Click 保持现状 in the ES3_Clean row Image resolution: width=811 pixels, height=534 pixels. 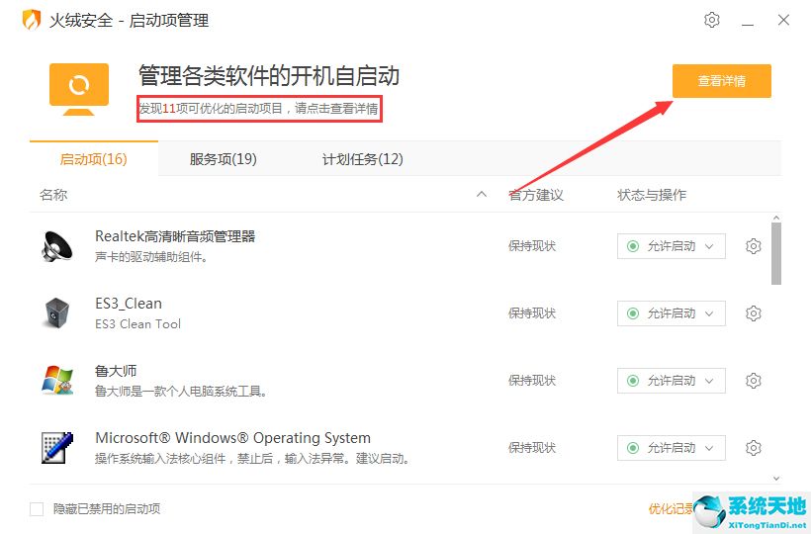click(x=532, y=313)
